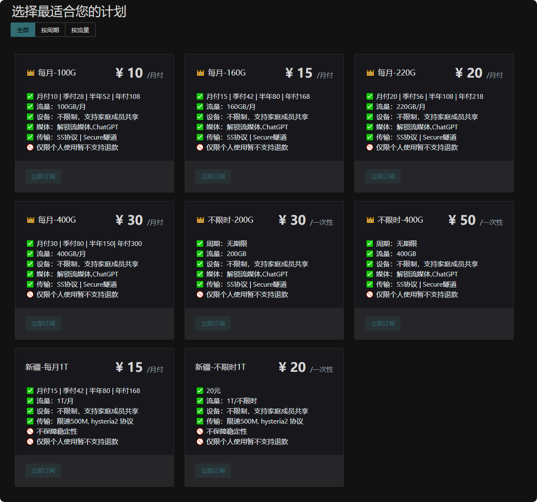Viewport: 537px width, 502px height.
Task: Switch to the 全部 tab
Action: pyautogui.click(x=23, y=30)
